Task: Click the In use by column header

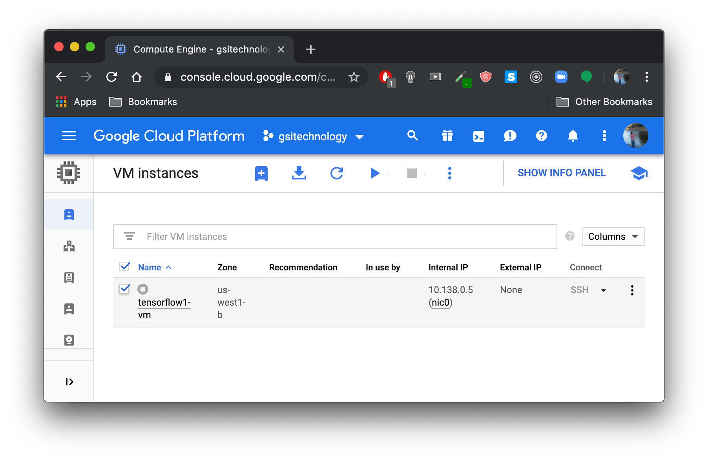Action: (x=383, y=267)
